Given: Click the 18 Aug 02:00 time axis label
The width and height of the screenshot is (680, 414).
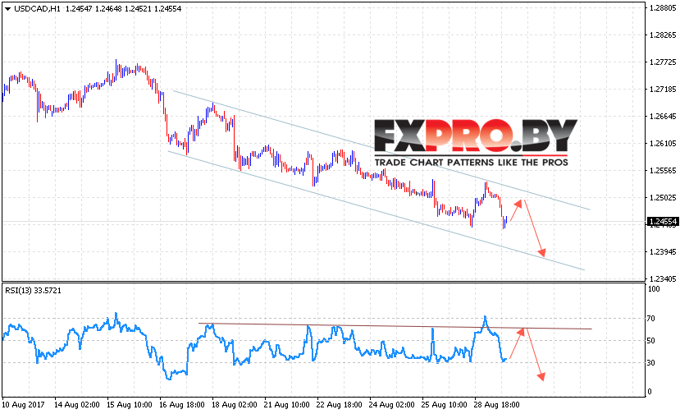Looking at the screenshot, I should 234,405.
